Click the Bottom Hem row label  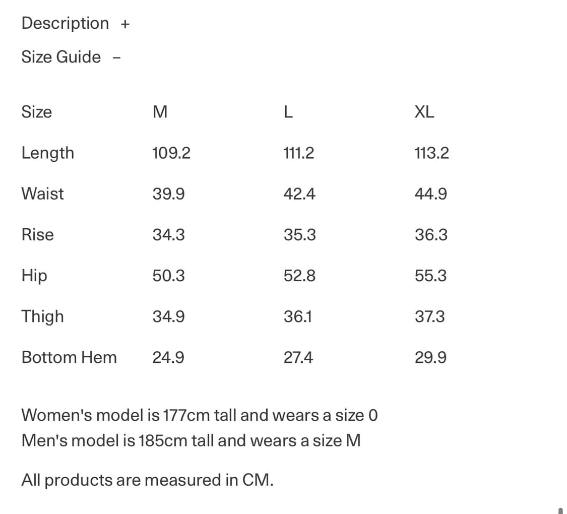(69, 357)
